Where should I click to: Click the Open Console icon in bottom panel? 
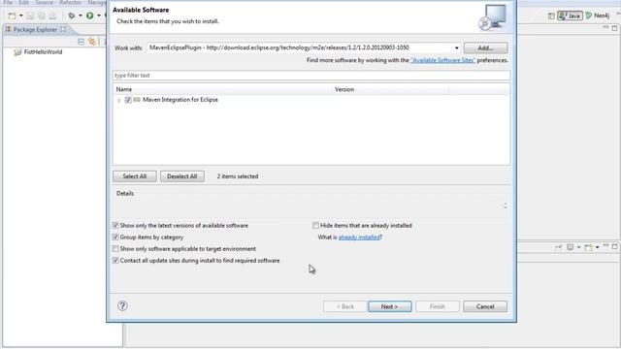[x=589, y=247]
